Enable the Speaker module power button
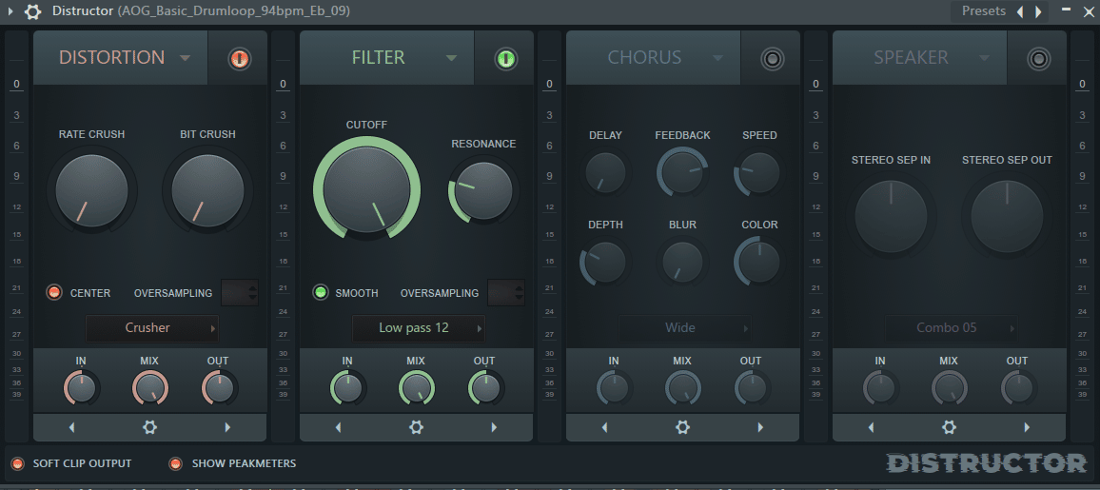This screenshot has height=490, width=1100. [x=1039, y=59]
